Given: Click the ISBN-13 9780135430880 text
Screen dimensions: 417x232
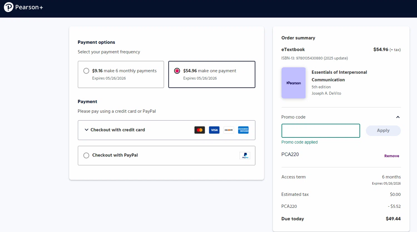Looking at the screenshot, I should pos(314,58).
